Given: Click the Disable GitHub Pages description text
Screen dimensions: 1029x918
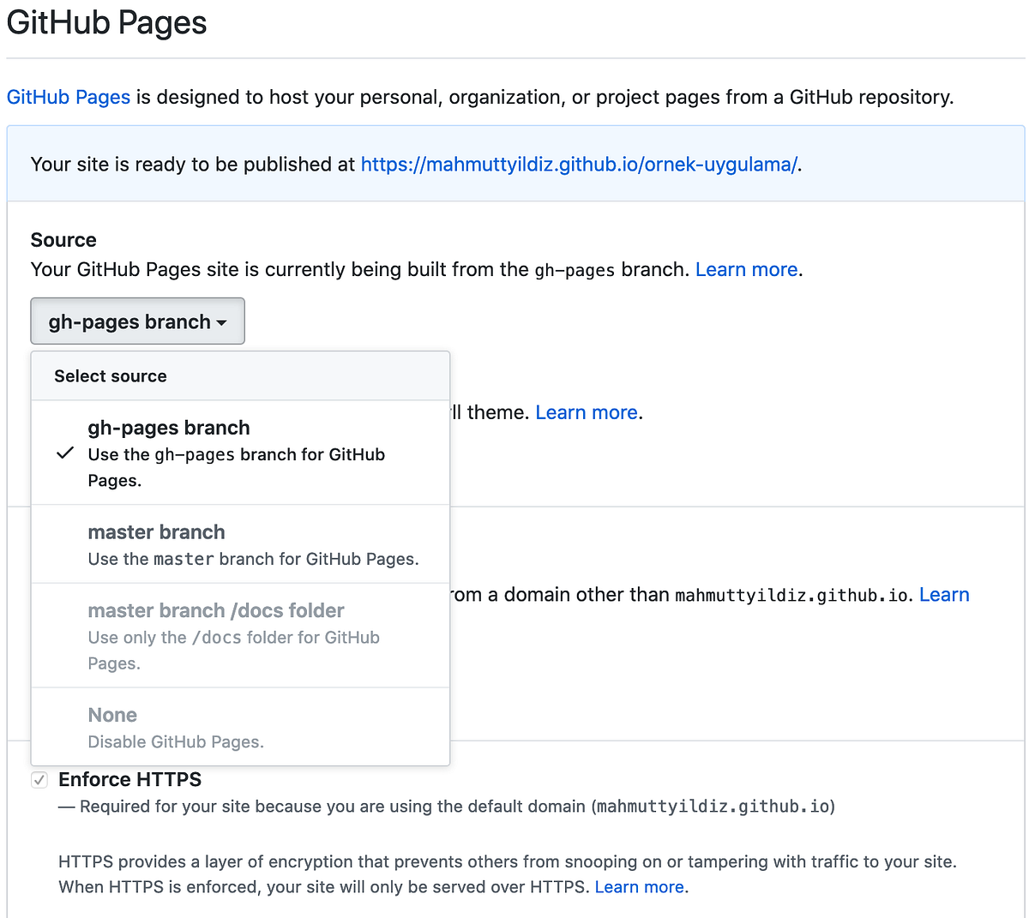Looking at the screenshot, I should (x=176, y=741).
